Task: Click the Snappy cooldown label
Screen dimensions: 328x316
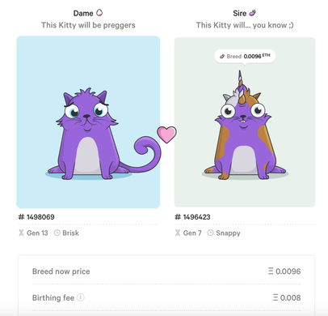Action: [x=228, y=233]
